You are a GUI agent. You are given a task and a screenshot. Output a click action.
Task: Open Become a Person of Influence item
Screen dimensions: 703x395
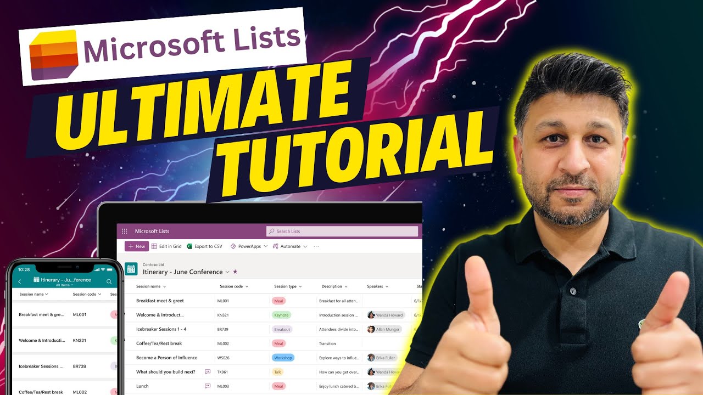[x=166, y=358]
